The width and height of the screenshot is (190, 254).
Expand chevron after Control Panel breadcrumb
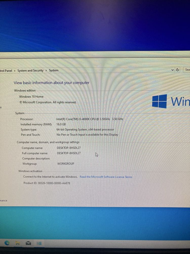click(x=15, y=71)
